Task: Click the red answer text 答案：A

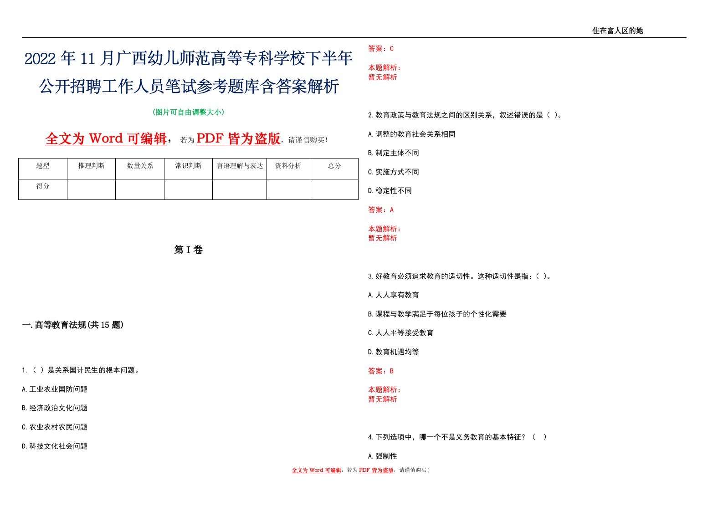Action: [381, 210]
